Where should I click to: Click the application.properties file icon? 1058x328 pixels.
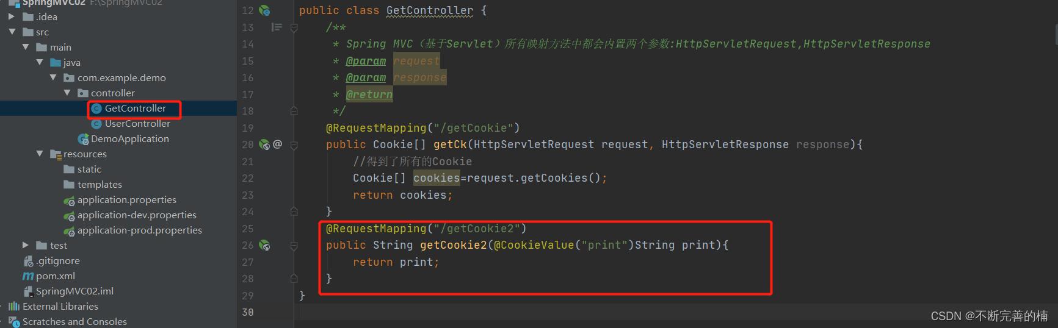pos(70,200)
